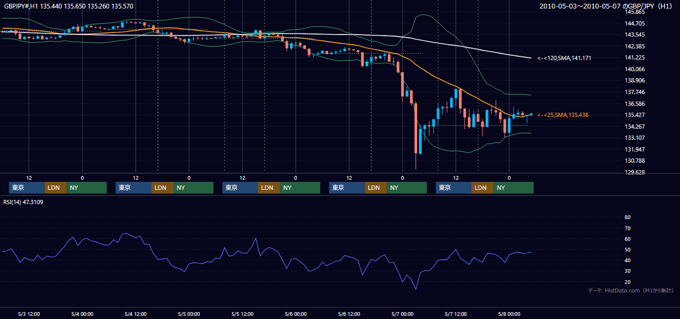Image resolution: width=680 pixels, height=319 pixels.
Task: Select the 5/3 12:00 date label
Action: point(29,314)
